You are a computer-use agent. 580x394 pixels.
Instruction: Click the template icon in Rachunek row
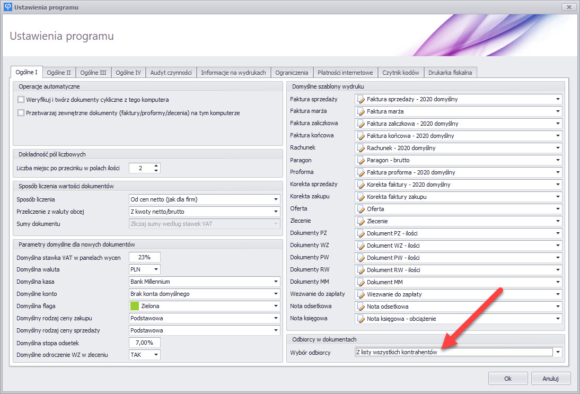(361, 148)
